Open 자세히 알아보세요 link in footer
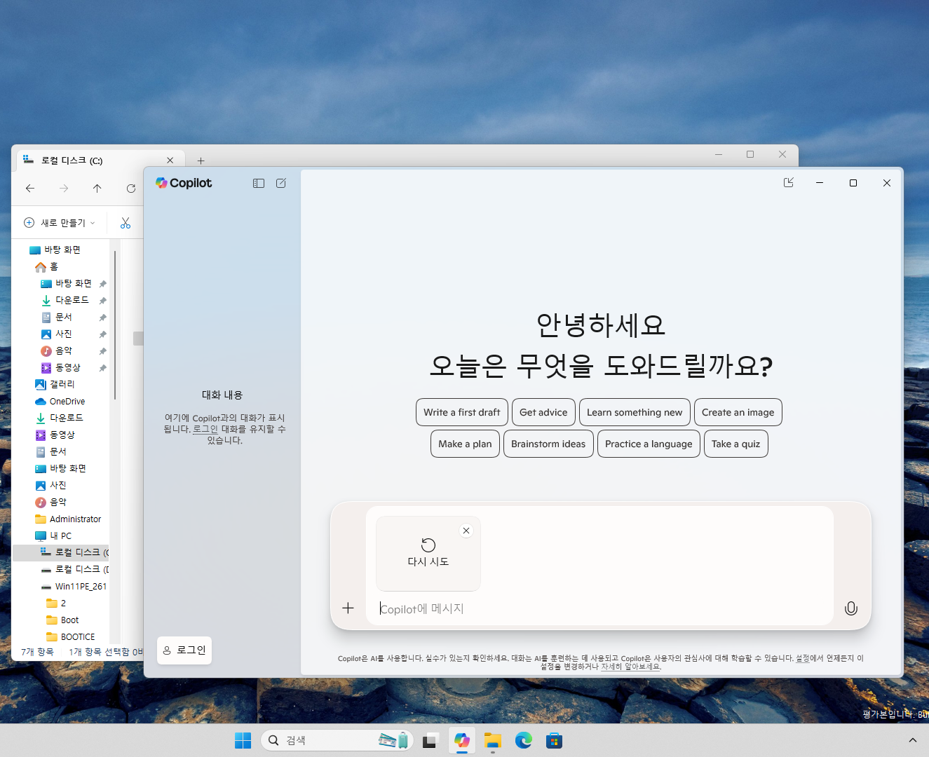929x757 pixels. (630, 667)
